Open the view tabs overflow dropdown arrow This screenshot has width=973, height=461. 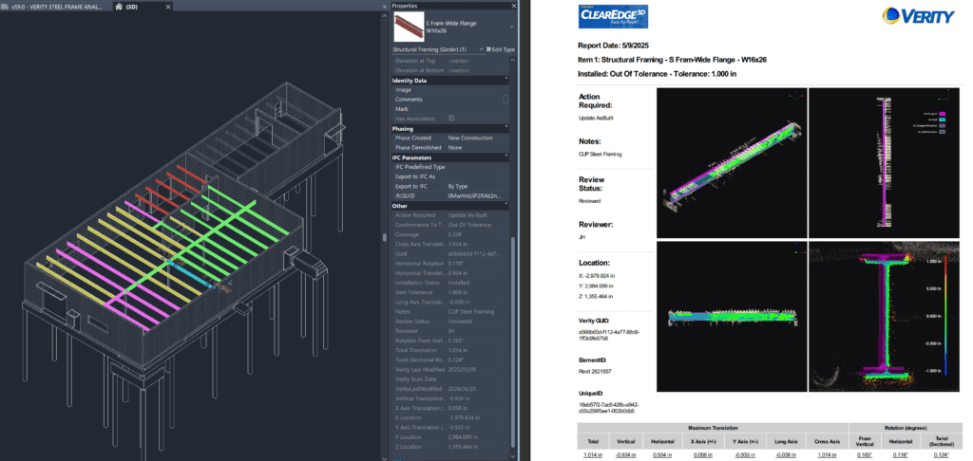coord(384,7)
